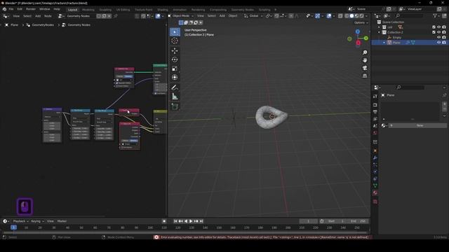449x252 pixels.
Task: Click the Zoom magnifier in viewport
Action: tap(365, 52)
